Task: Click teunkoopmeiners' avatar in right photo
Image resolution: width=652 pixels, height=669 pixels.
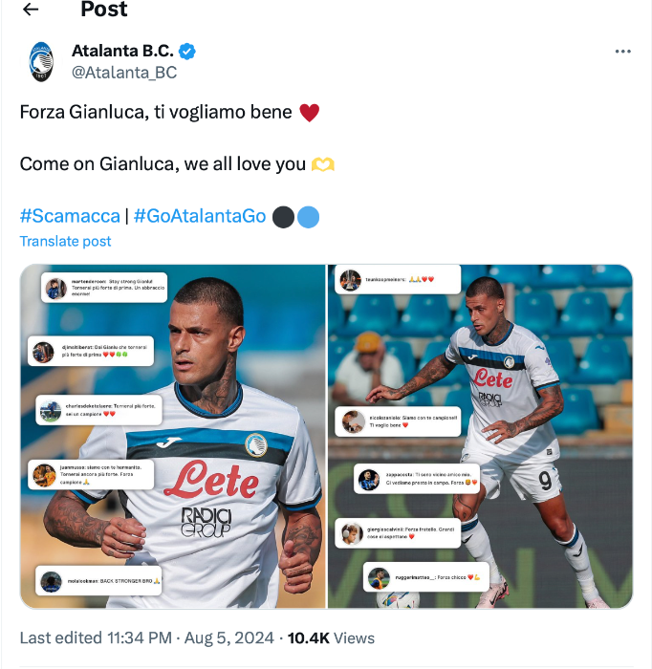Action: [350, 280]
